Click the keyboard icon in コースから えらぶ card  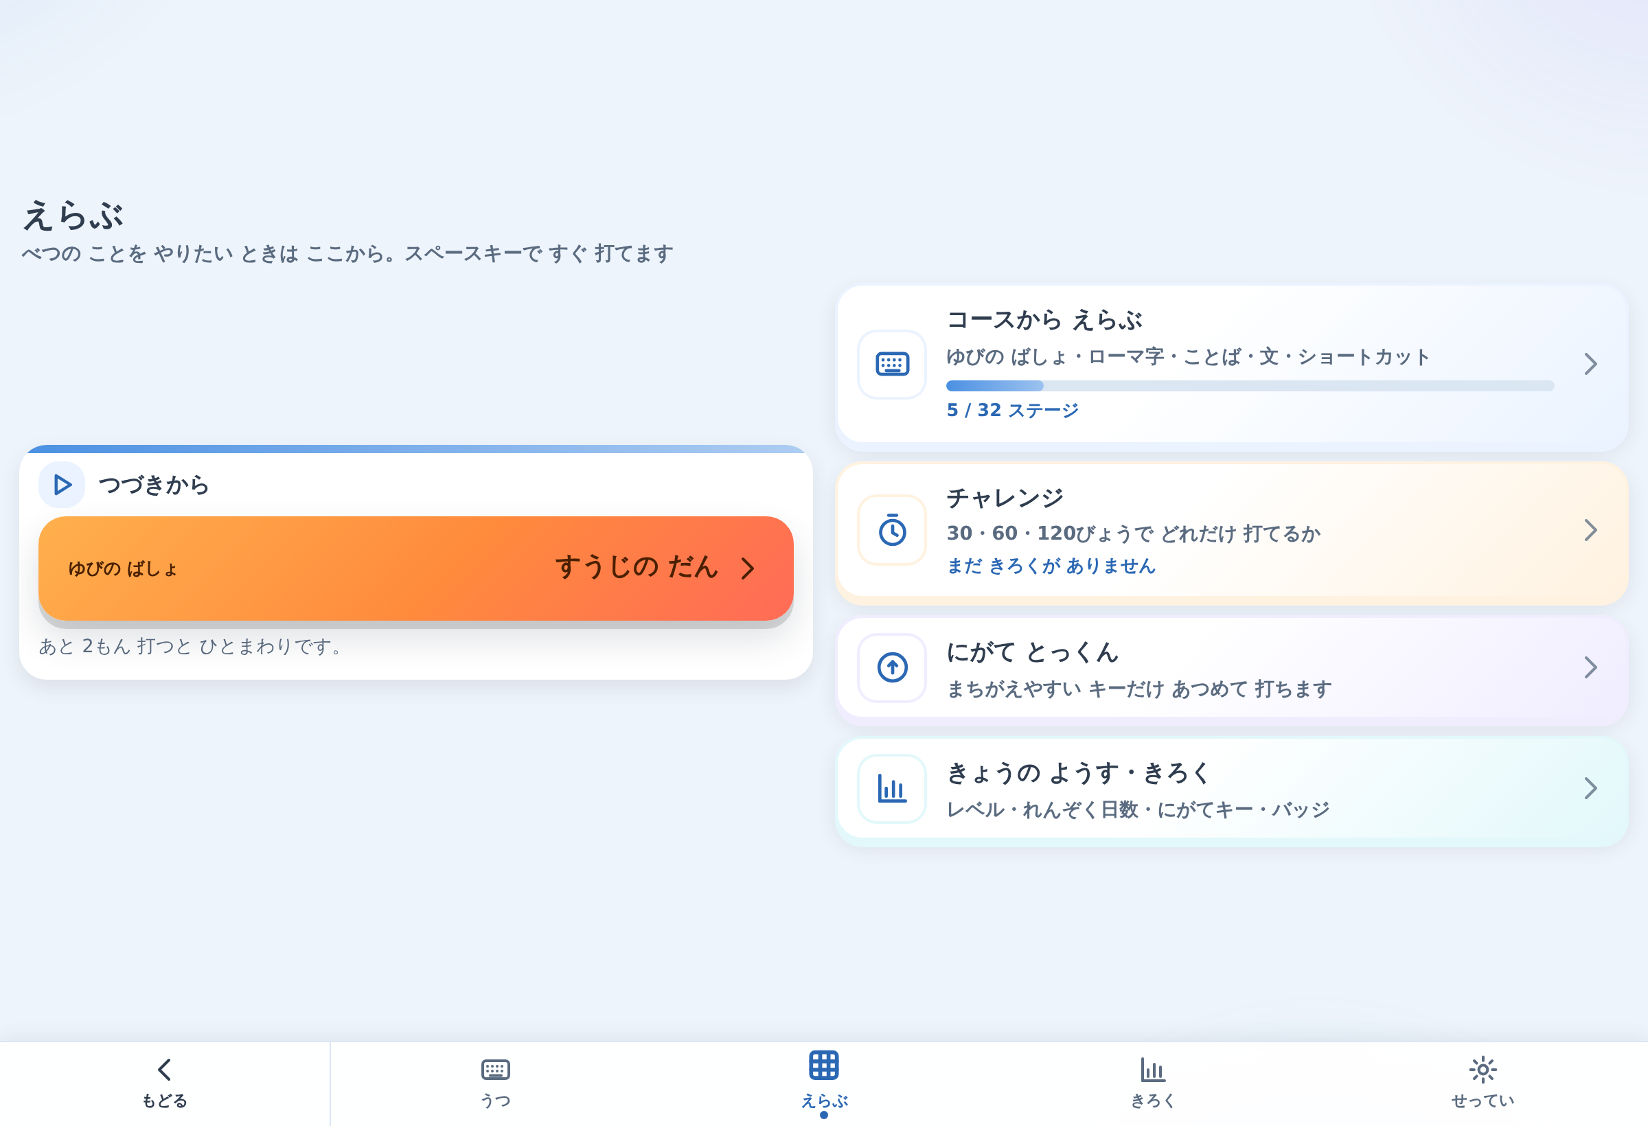892,365
